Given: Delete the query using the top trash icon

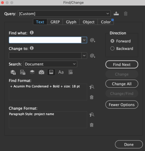Looking at the screenshot, I should coord(126,13).
